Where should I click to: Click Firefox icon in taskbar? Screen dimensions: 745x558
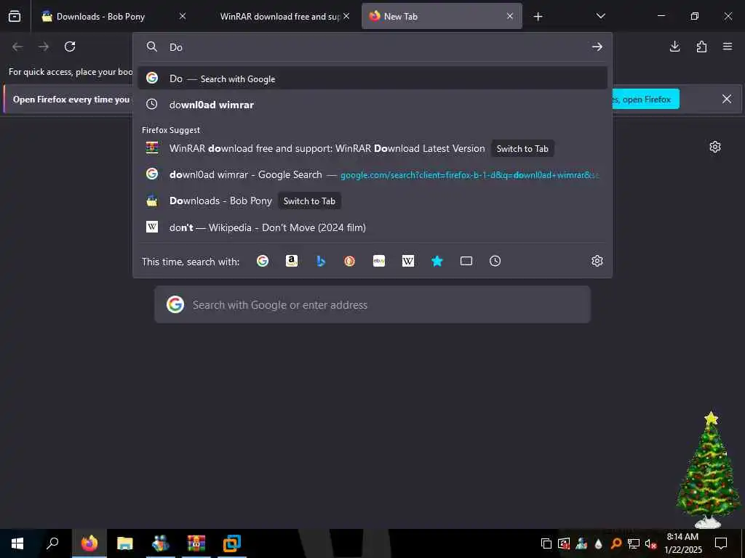[x=89, y=543]
